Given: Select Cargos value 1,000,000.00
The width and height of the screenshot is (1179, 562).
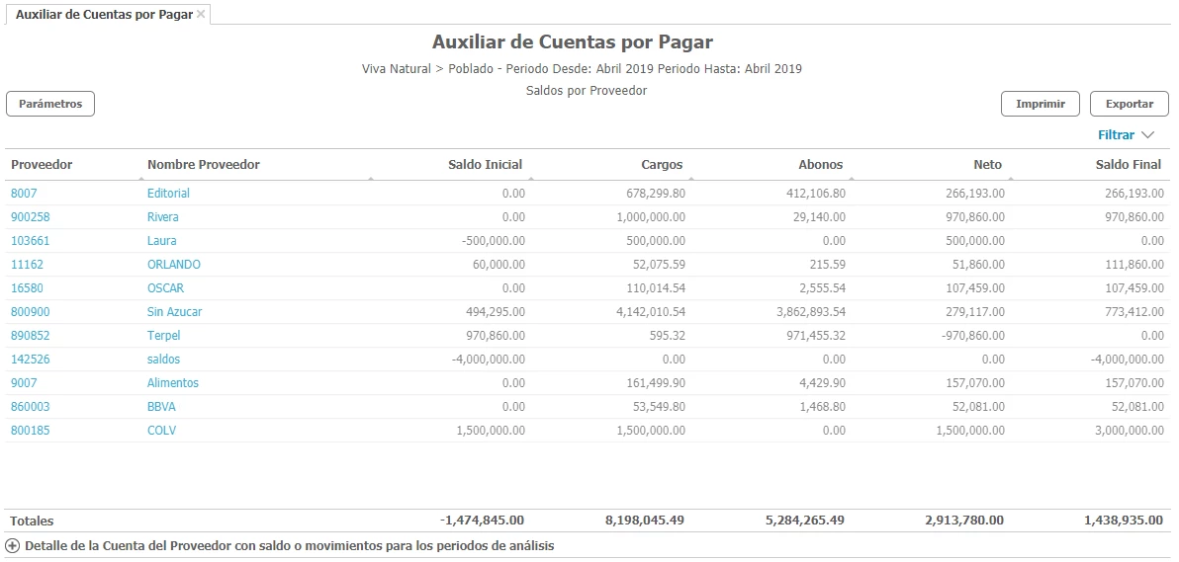Looking at the screenshot, I should 651,217.
